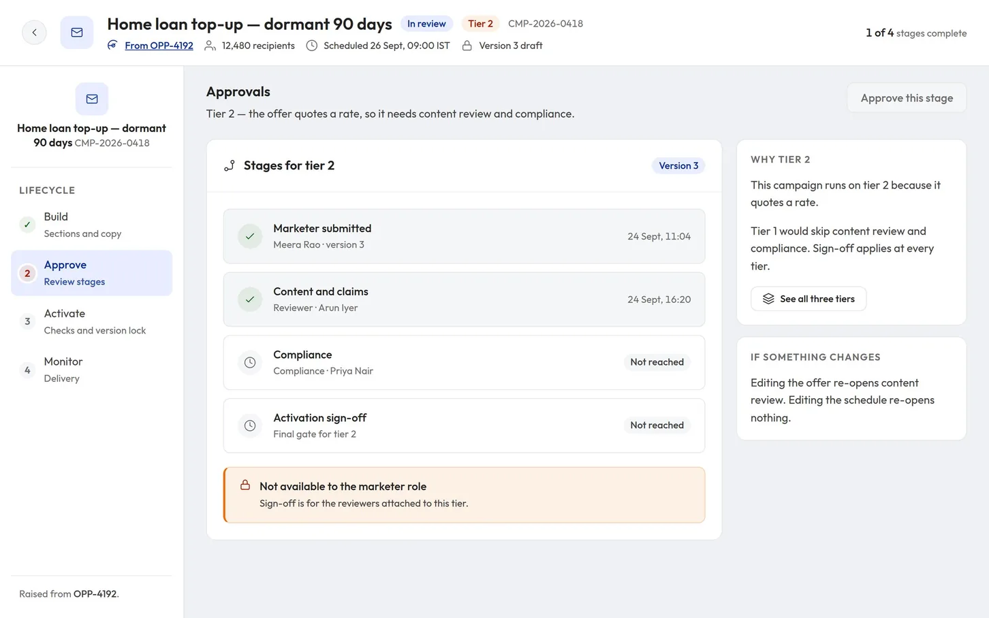The height and width of the screenshot is (618, 989).
Task: Click the recipients people icon
Action: tap(210, 46)
